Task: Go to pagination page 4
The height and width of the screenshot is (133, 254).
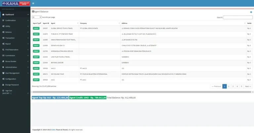Action: tap(237, 86)
